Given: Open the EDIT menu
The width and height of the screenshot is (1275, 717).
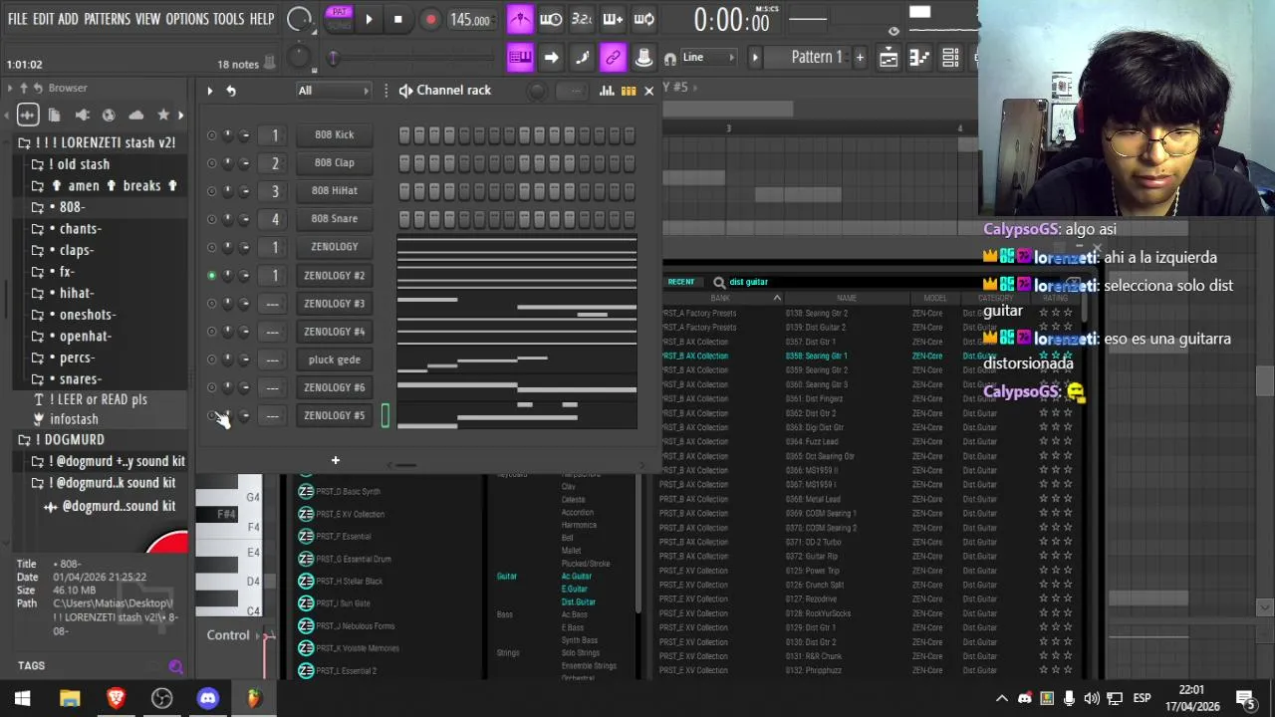Looking at the screenshot, I should click(x=43, y=19).
